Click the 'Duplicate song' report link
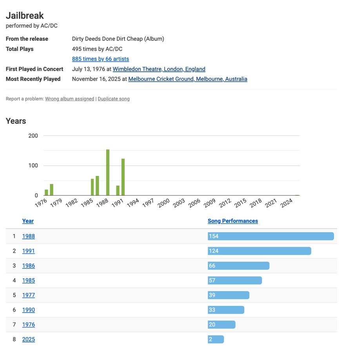The width and height of the screenshot is (343, 353). pyautogui.click(x=114, y=99)
